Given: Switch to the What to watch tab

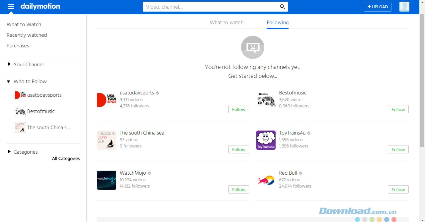Looking at the screenshot, I should (x=226, y=23).
